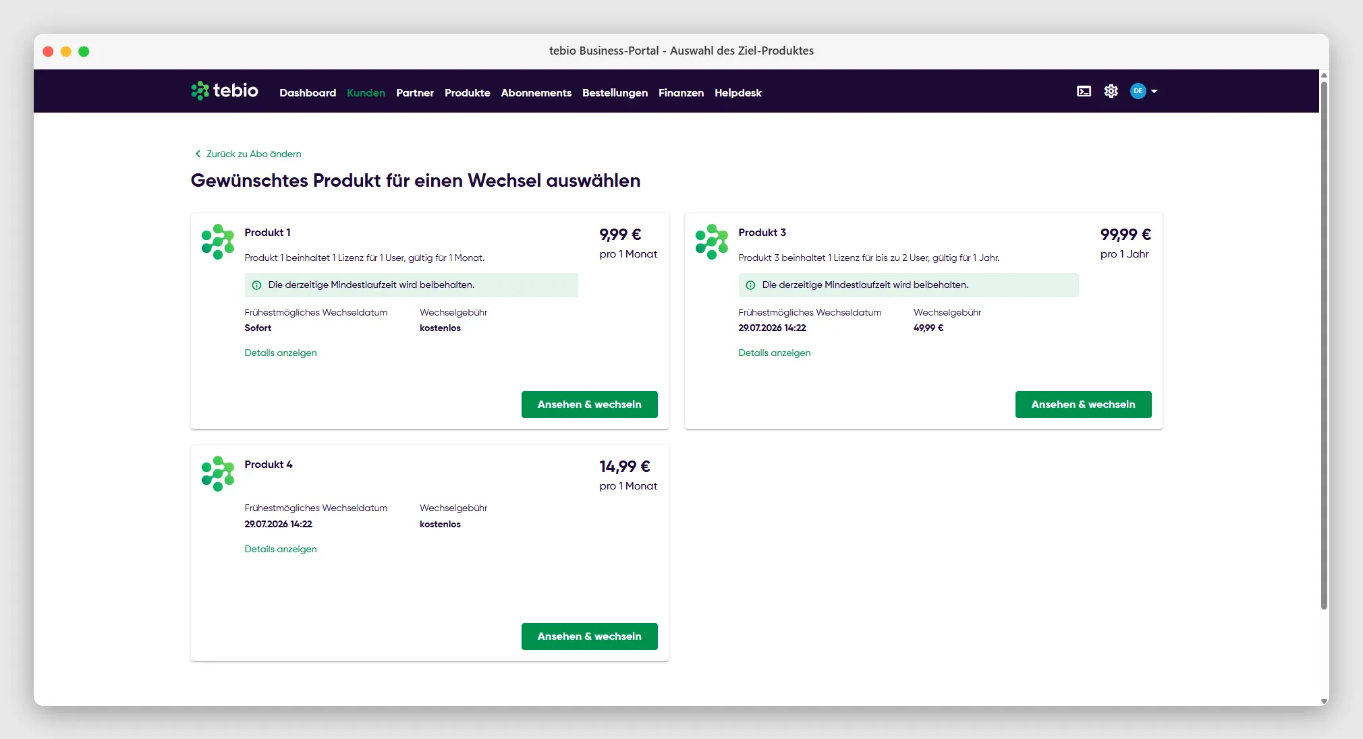1363x739 pixels.
Task: Click Produkt 1 logo icon
Action: [218, 241]
